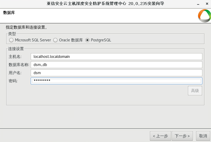Click the 指定数据库和连接设置 instruction text
Image resolution: width=211 pixels, height=142 pixels.
coord(26,27)
